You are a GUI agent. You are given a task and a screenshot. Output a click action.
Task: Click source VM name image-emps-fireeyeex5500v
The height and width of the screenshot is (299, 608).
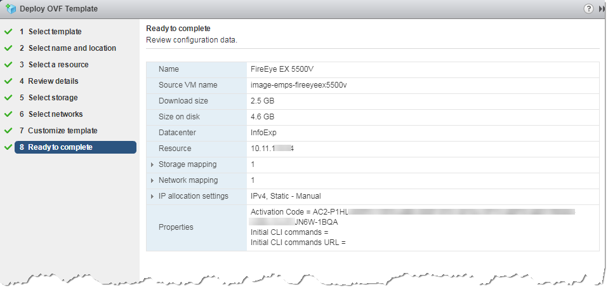click(x=299, y=85)
